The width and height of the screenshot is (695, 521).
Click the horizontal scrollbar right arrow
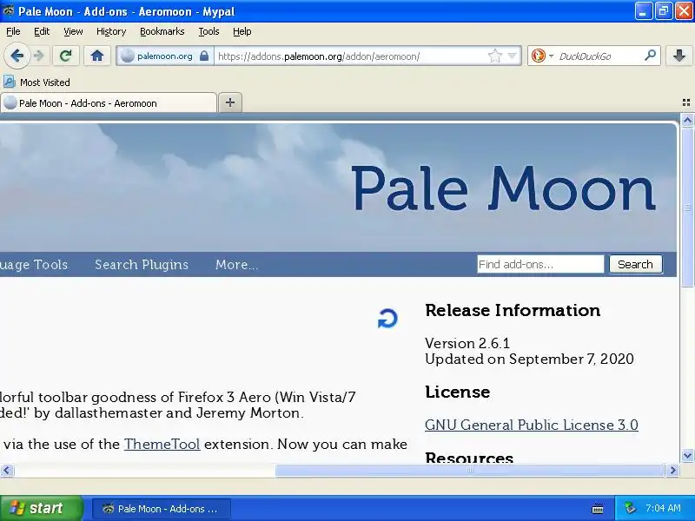pyautogui.click(x=672, y=470)
